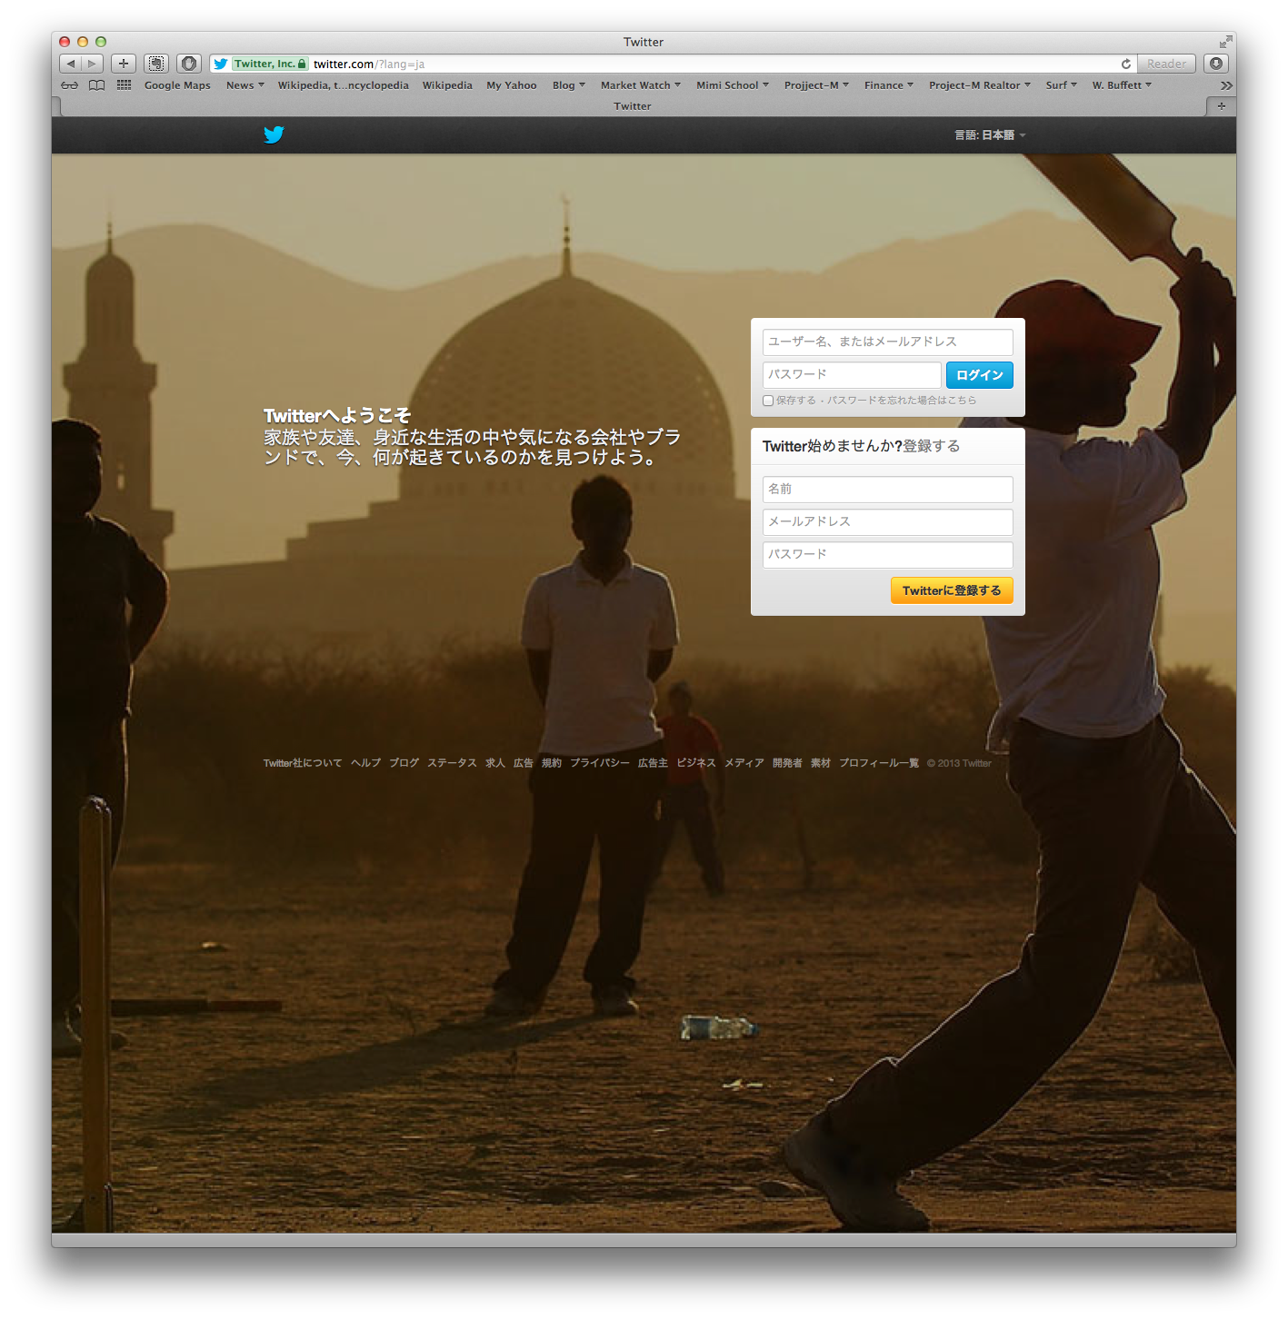Open the Wikipedia, t...ncyclopedia bookmark
The width and height of the screenshot is (1288, 1319).
click(344, 85)
